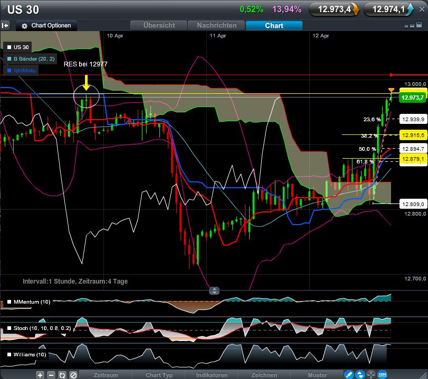Click the 12.809,0 price label

[413, 204]
